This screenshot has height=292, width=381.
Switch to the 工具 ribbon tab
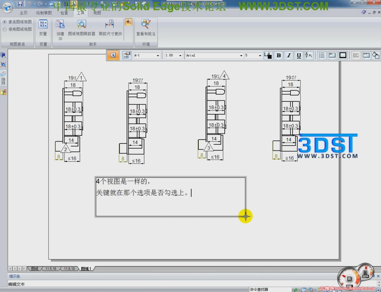tap(81, 13)
